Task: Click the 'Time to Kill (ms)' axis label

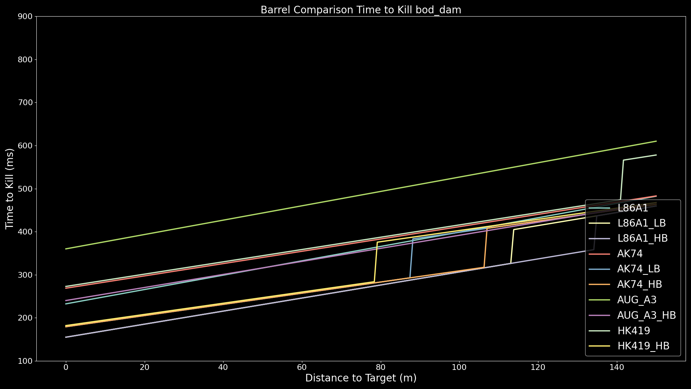Action: tap(9, 189)
